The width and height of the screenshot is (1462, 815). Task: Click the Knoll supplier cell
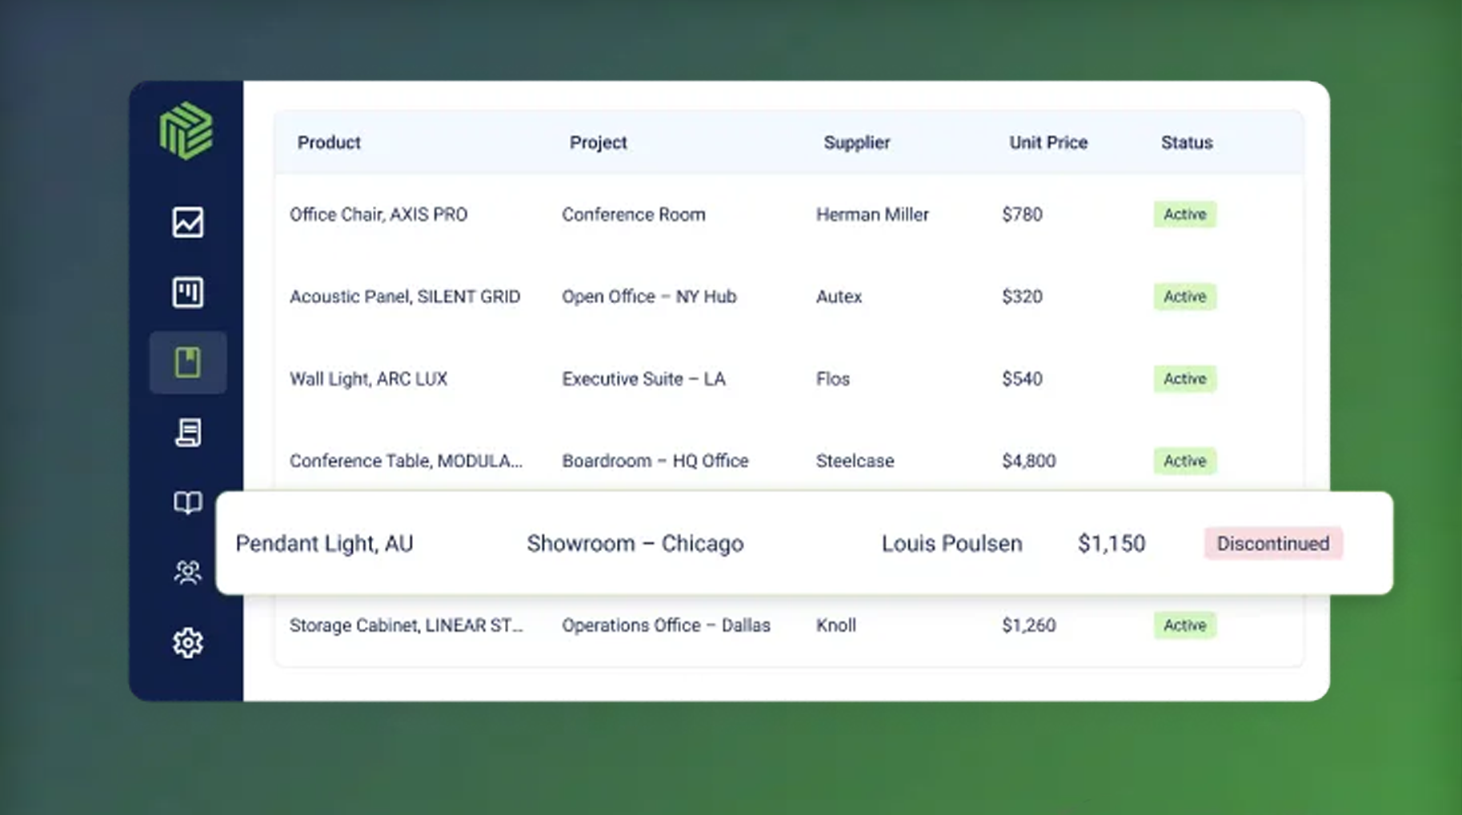[x=835, y=625]
